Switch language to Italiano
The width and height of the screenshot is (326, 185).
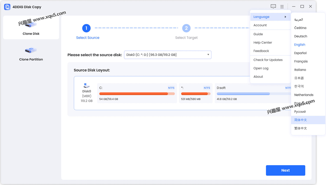308,70
